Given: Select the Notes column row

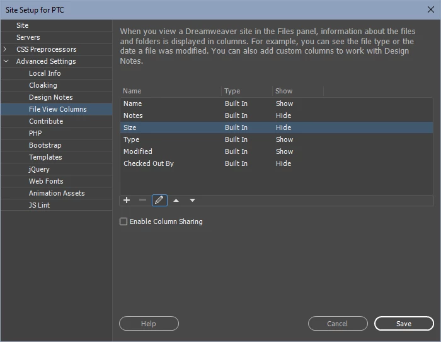Looking at the screenshot, I should 277,115.
